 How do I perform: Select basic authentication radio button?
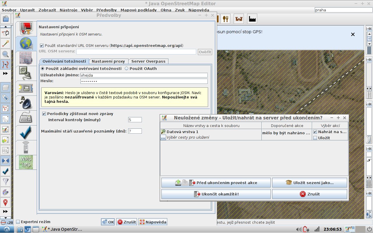[x=43, y=69]
